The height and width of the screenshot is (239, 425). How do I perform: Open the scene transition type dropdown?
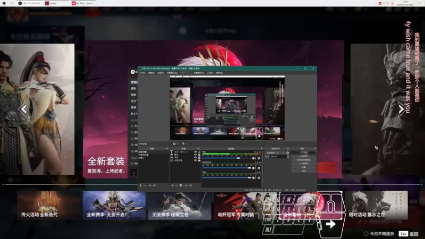[x=275, y=153]
